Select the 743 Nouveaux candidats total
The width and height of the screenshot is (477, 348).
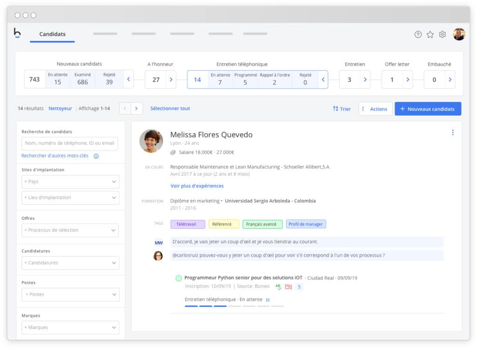click(34, 79)
